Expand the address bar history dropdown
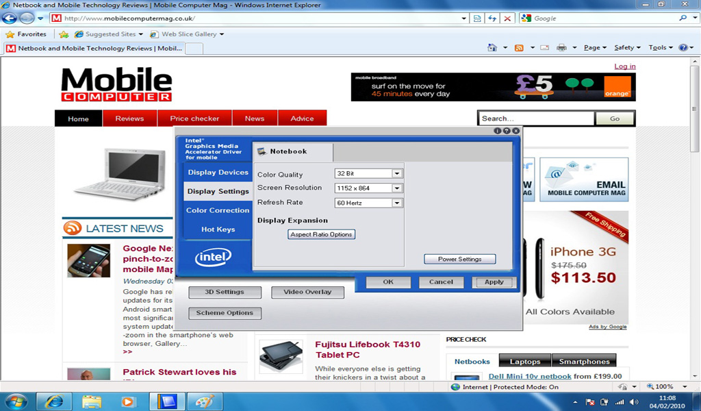 coord(463,18)
